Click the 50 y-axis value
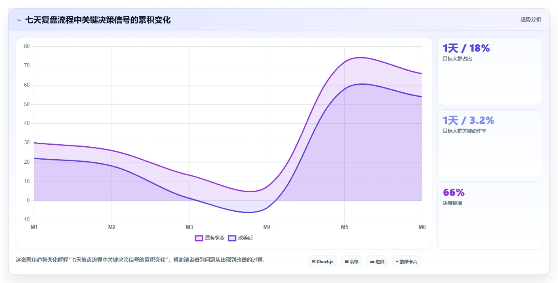This screenshot has height=283, width=558. coord(27,104)
